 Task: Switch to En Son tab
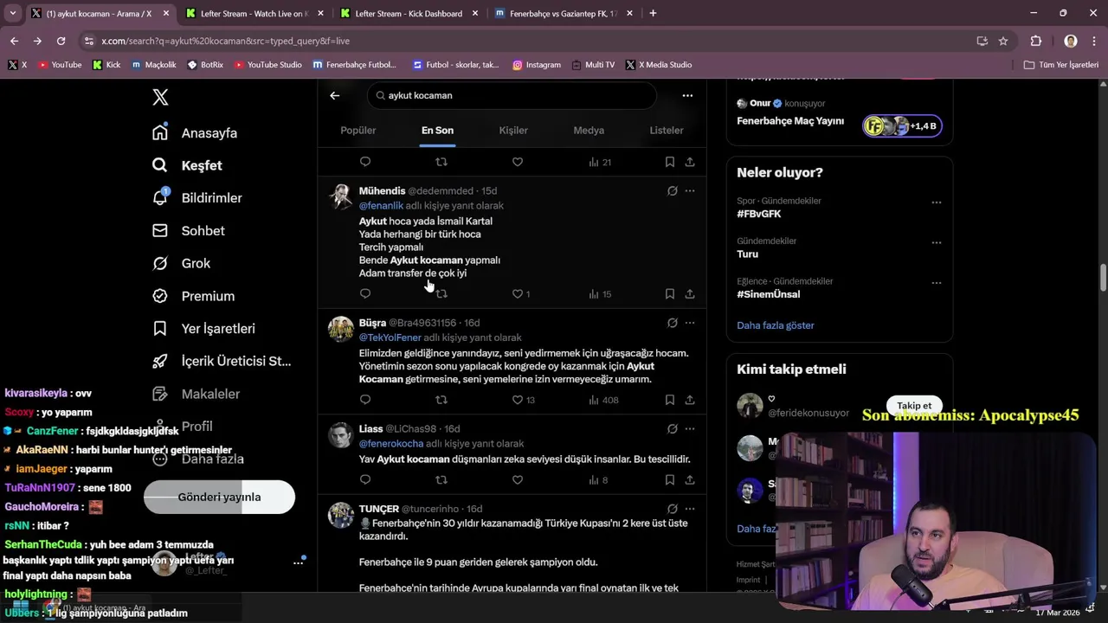pyautogui.click(x=437, y=130)
